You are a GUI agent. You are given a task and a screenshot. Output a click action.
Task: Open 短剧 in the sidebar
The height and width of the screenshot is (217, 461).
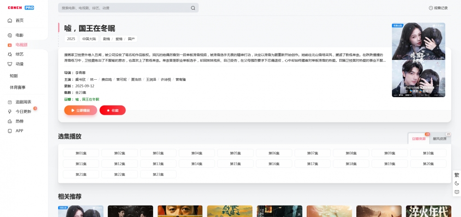coord(13,76)
